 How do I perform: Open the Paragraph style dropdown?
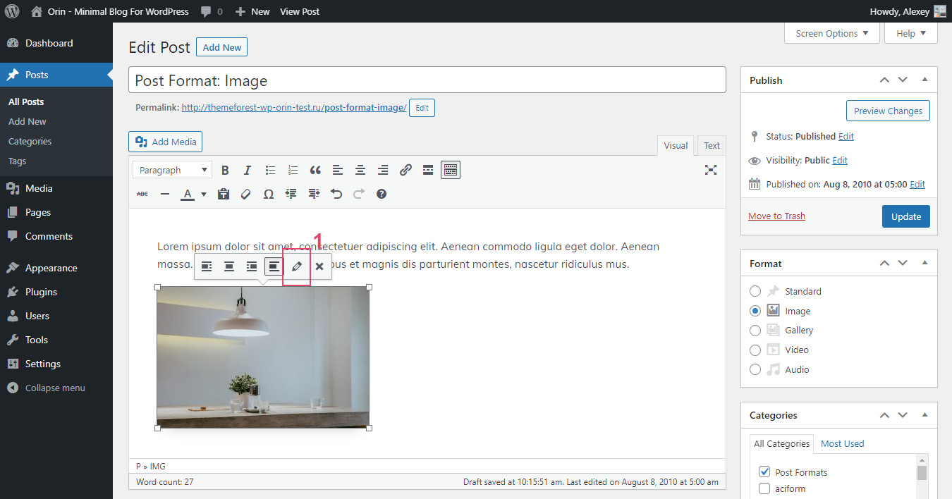click(171, 169)
